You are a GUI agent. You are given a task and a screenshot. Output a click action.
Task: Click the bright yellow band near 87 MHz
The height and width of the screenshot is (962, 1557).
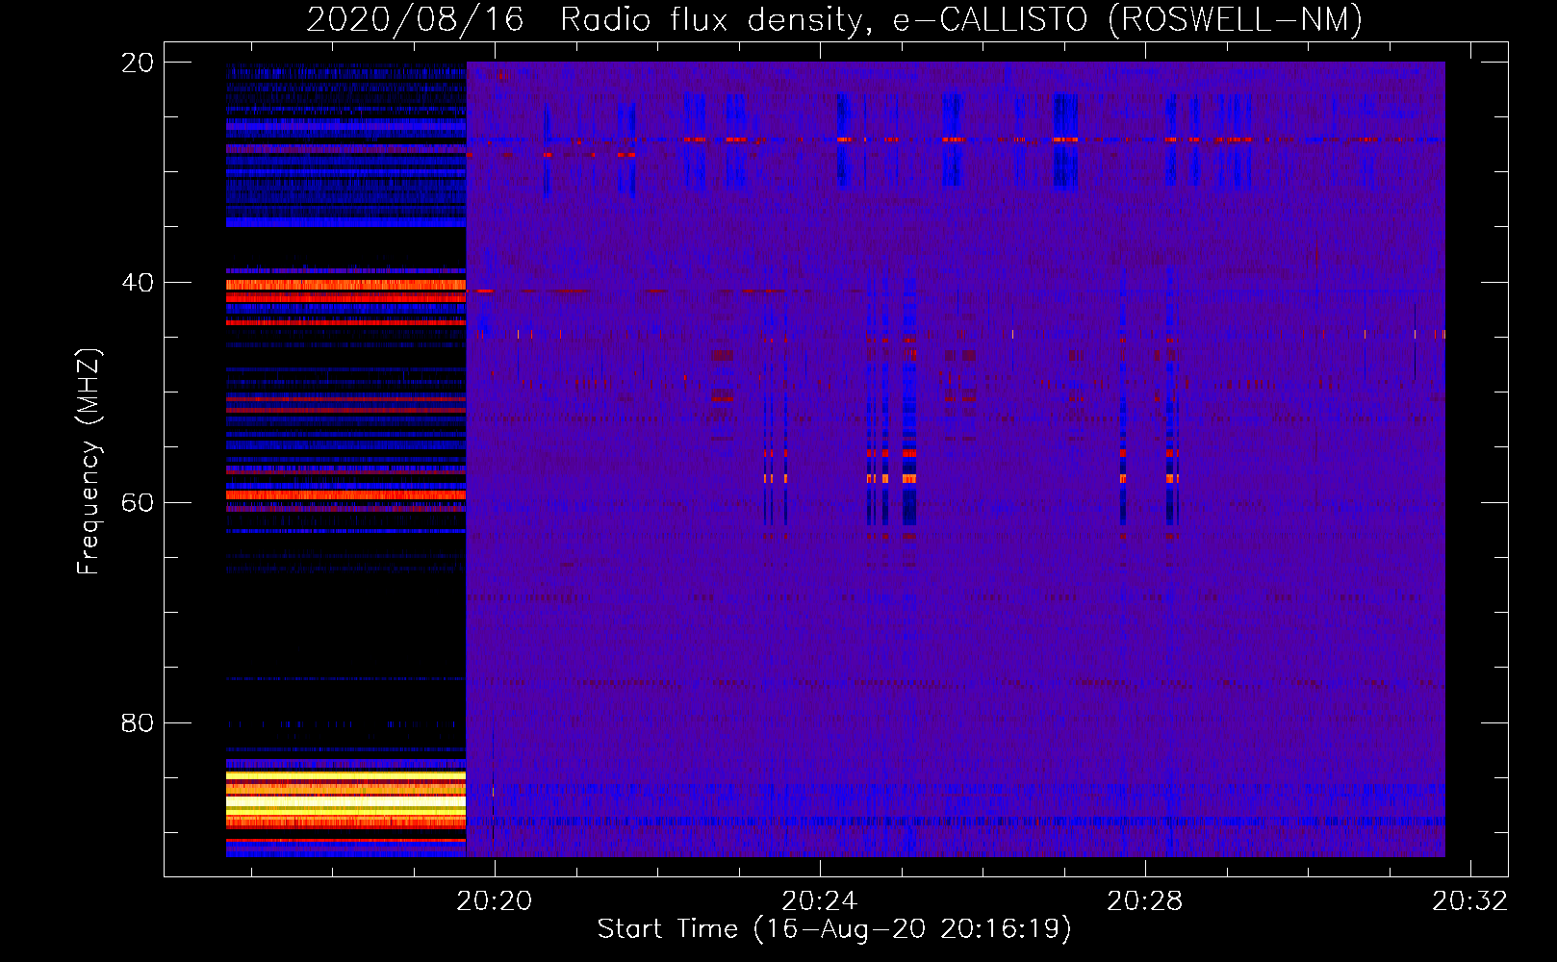pos(345,799)
